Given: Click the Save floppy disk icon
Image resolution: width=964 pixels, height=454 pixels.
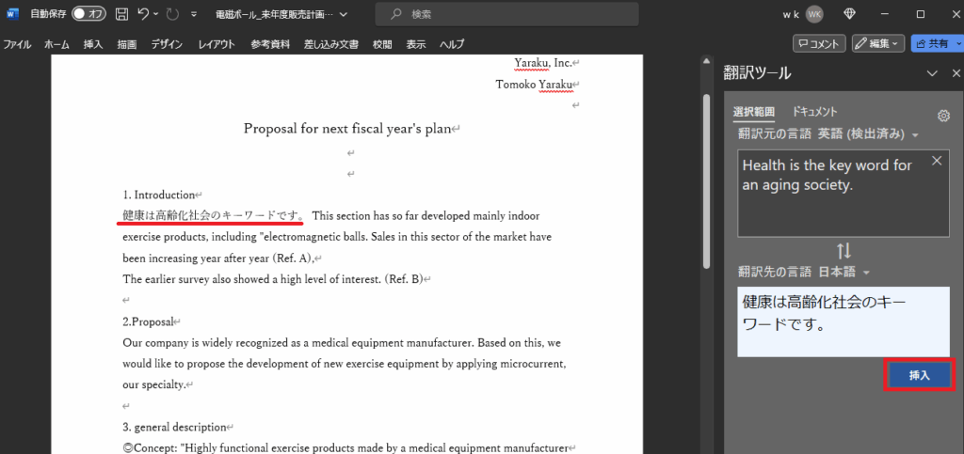Looking at the screenshot, I should (122, 13).
